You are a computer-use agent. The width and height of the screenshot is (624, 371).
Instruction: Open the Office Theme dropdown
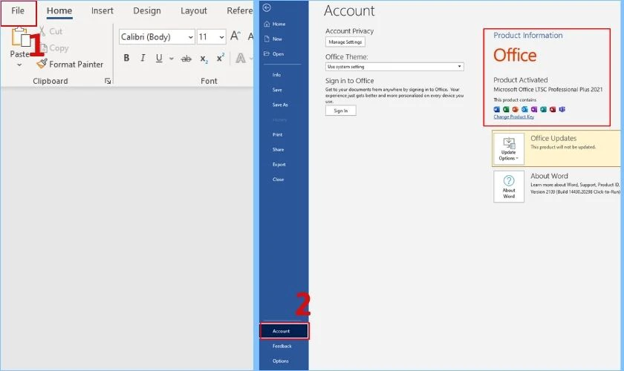394,67
